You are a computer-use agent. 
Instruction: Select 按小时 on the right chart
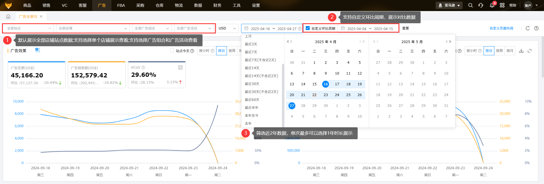[x=474, y=51]
